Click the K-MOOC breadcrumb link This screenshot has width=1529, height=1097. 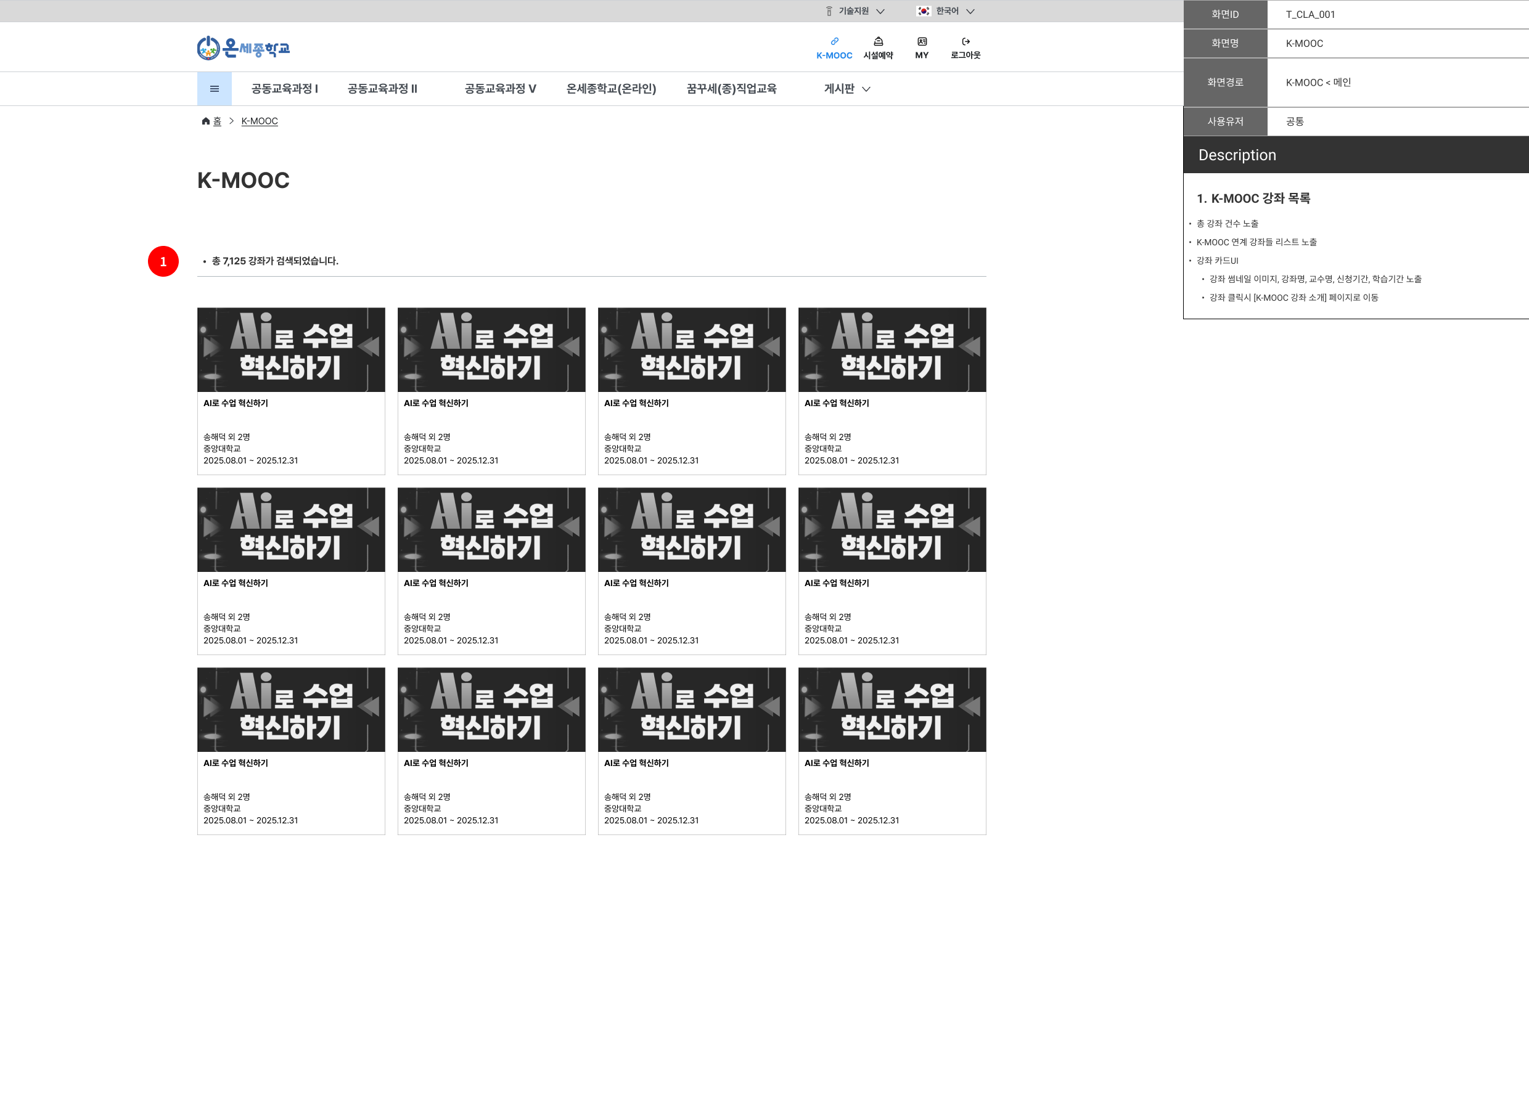[260, 121]
